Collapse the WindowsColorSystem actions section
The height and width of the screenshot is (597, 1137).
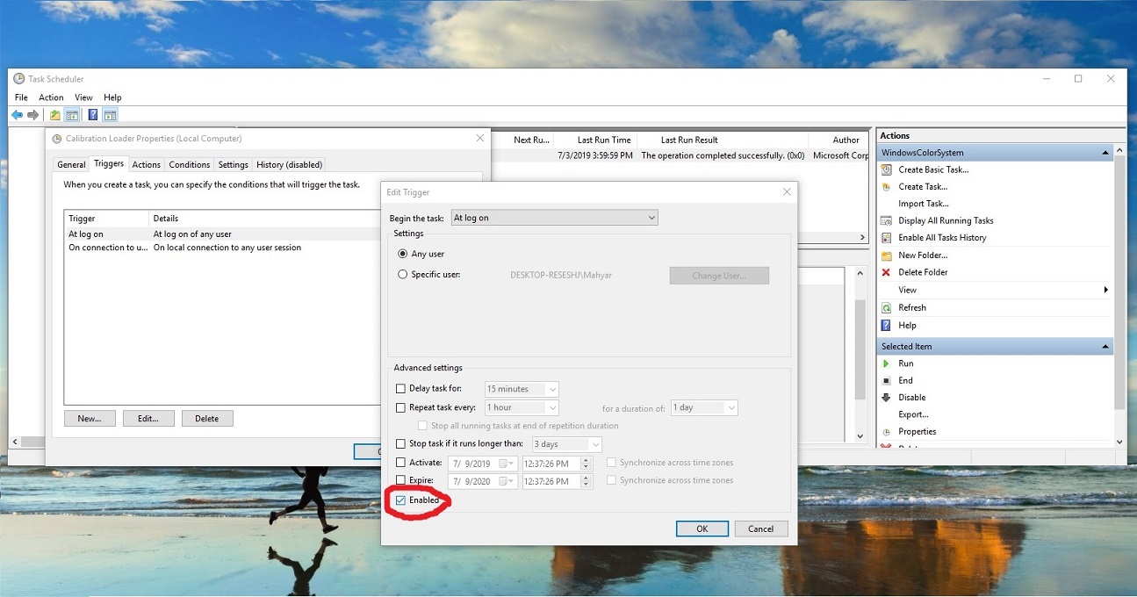pos(1105,153)
